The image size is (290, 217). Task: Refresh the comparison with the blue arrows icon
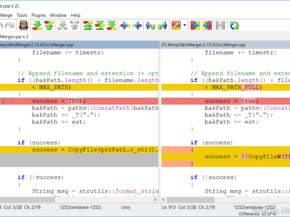click(234, 25)
